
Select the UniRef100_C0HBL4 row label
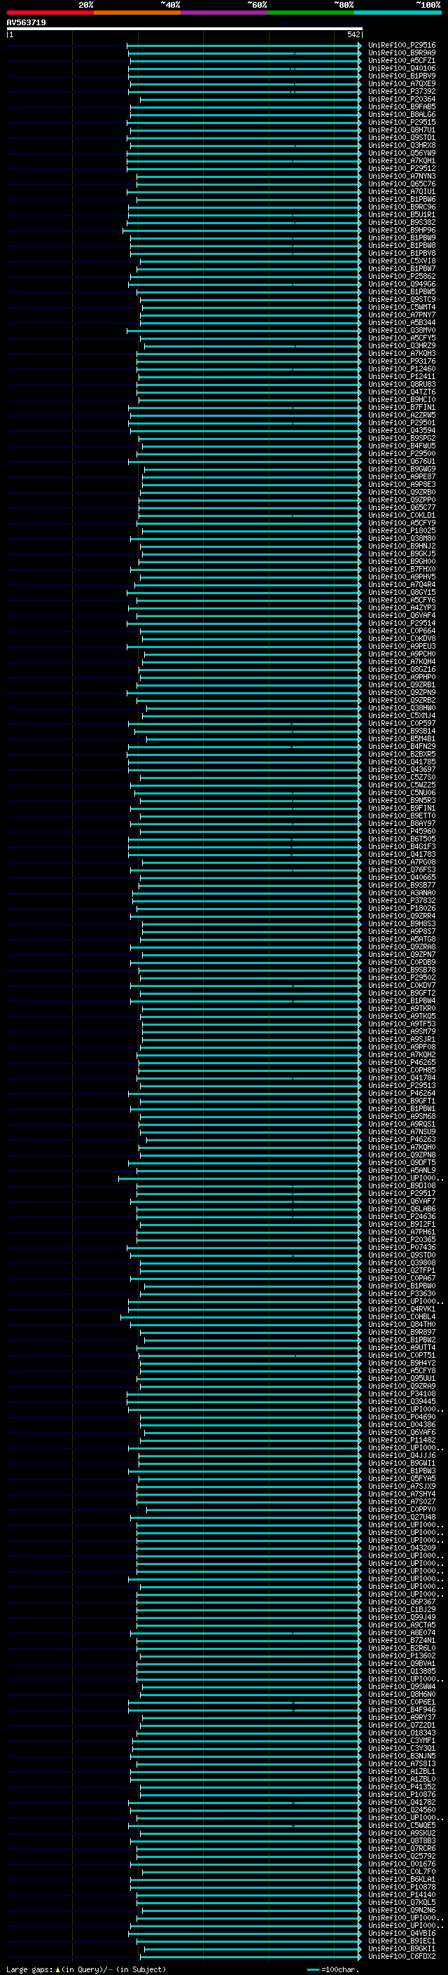[402, 1316]
